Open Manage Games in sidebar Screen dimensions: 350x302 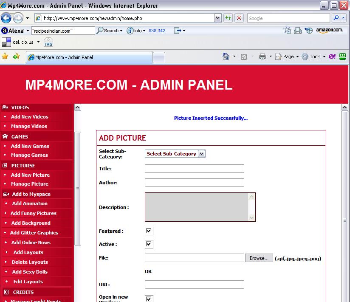(x=29, y=155)
